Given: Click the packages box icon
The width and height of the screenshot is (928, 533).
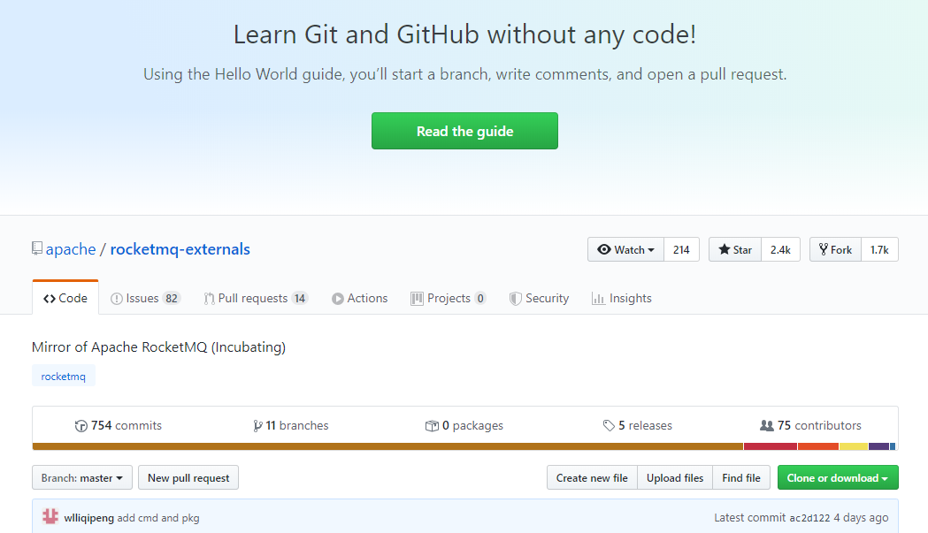Looking at the screenshot, I should coord(432,426).
